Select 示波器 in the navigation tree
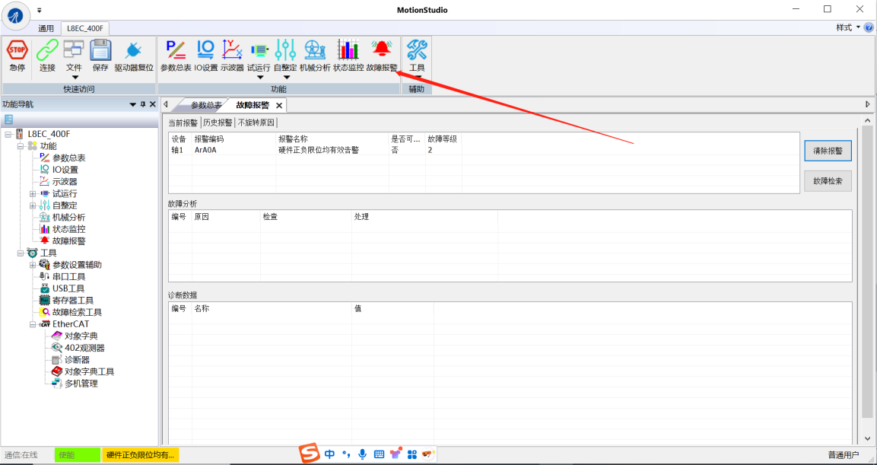The image size is (877, 465). (65, 181)
